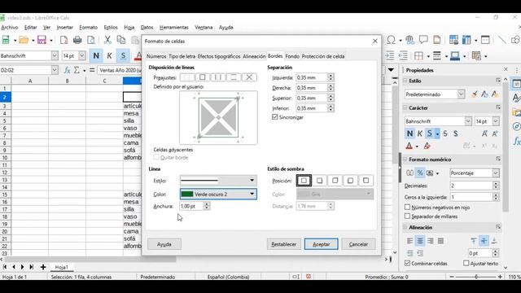Click the increase indent icon in toolbar
This screenshot has height=293, width=521.
[389, 56]
